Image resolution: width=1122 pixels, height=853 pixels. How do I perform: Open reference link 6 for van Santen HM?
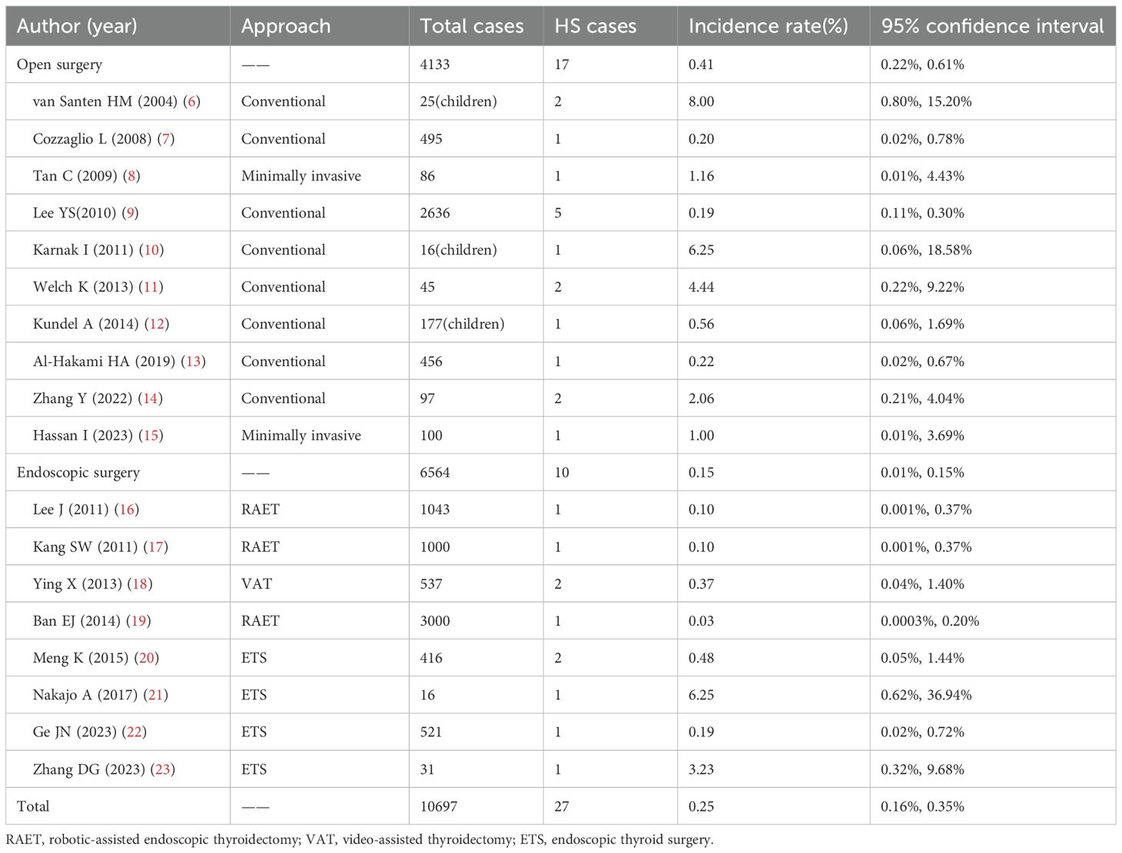coord(192,101)
